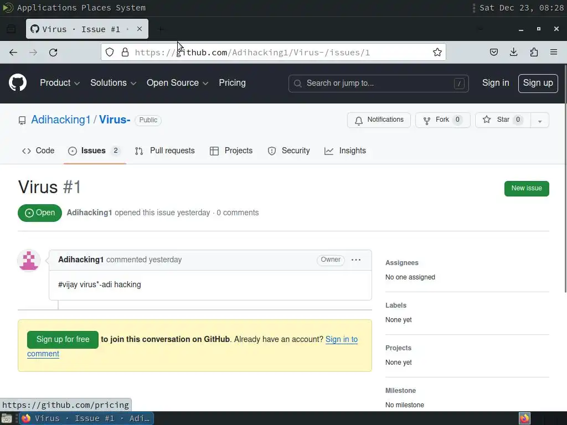Screen dimensions: 567x425
Task: Click the Firefox View icon
Action: [11, 29]
